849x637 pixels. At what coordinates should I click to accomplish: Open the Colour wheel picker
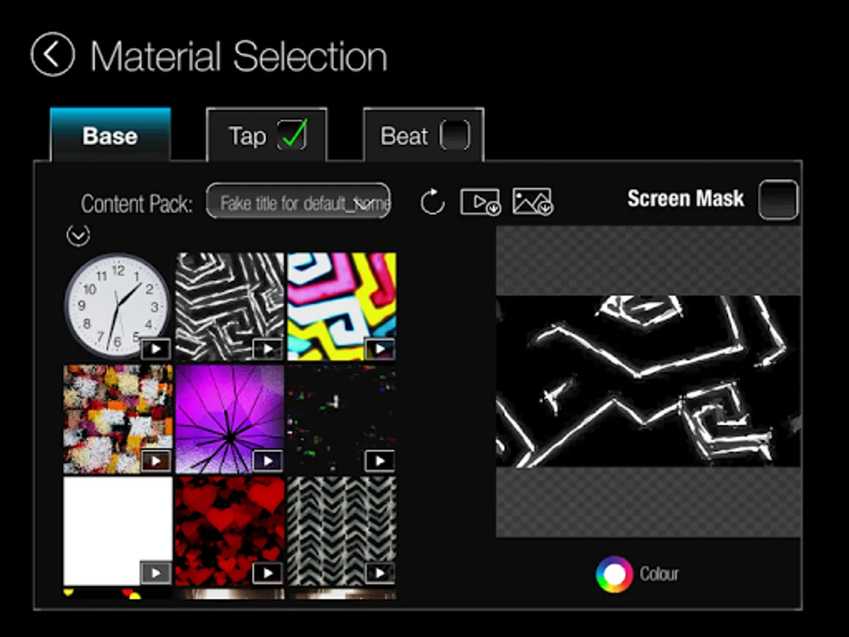(x=614, y=574)
